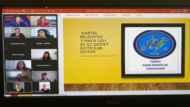Click muted mic icon on Nermin Bilge tile
This screenshot has width=190, height=107.
pyautogui.click(x=33, y=92)
